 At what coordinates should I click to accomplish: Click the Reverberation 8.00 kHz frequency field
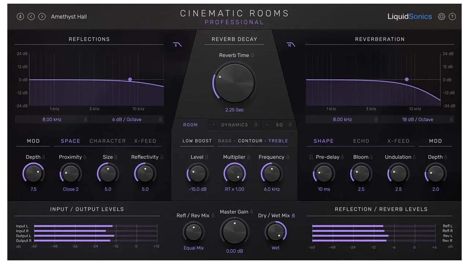click(342, 120)
